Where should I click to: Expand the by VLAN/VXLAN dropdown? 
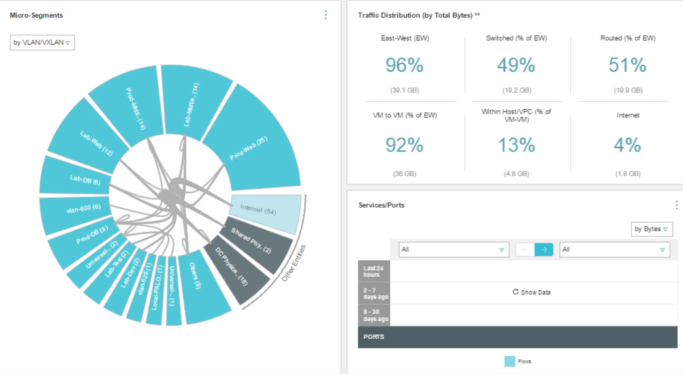click(42, 42)
